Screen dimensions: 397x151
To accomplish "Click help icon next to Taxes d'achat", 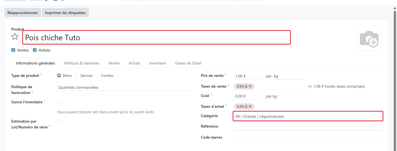I will coord(226,106).
